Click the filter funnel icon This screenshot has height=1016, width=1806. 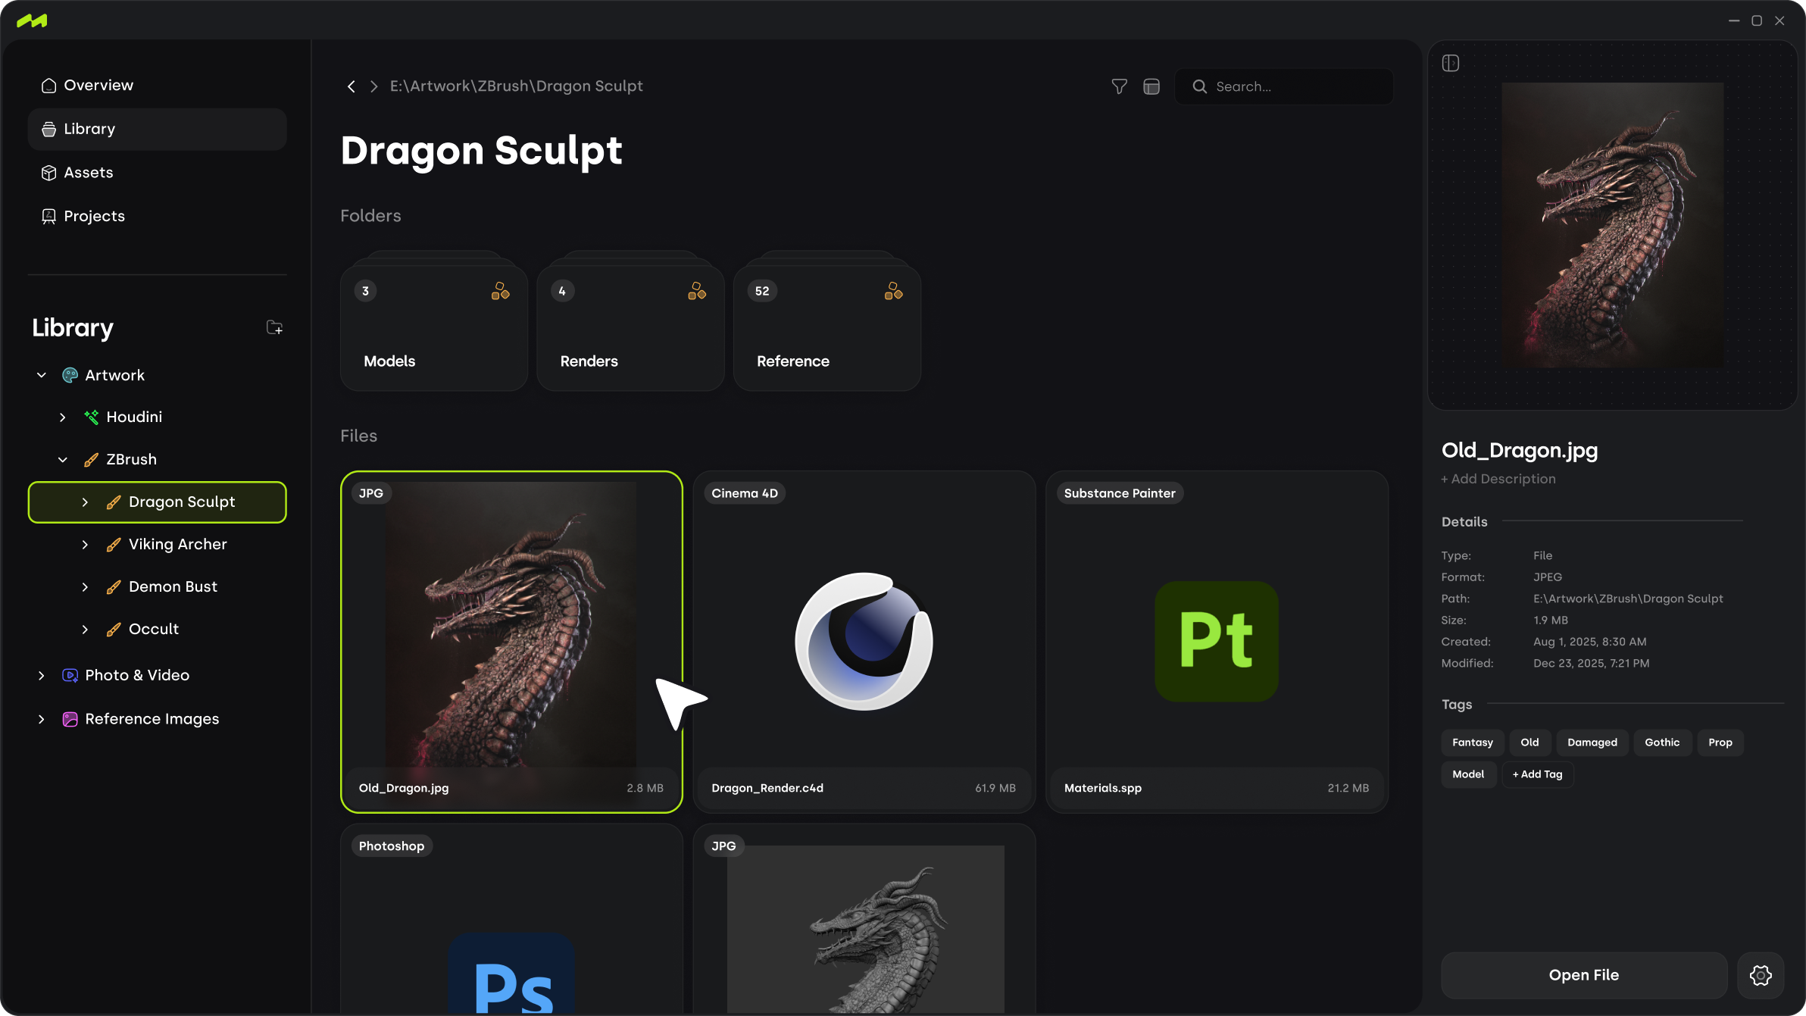click(x=1119, y=86)
